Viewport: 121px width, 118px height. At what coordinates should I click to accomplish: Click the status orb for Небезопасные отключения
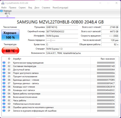[4, 104]
